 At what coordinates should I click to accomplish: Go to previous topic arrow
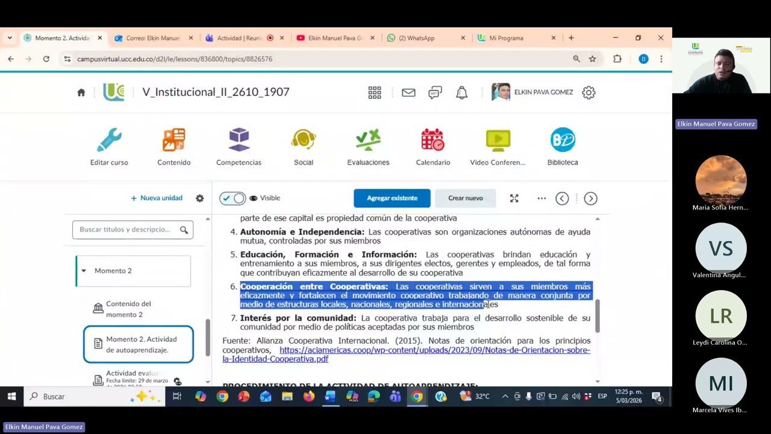(x=562, y=198)
